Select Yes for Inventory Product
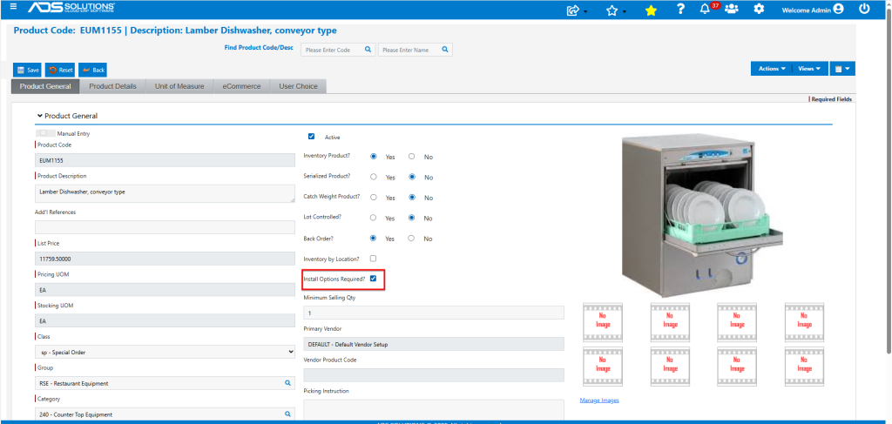 pyautogui.click(x=373, y=157)
